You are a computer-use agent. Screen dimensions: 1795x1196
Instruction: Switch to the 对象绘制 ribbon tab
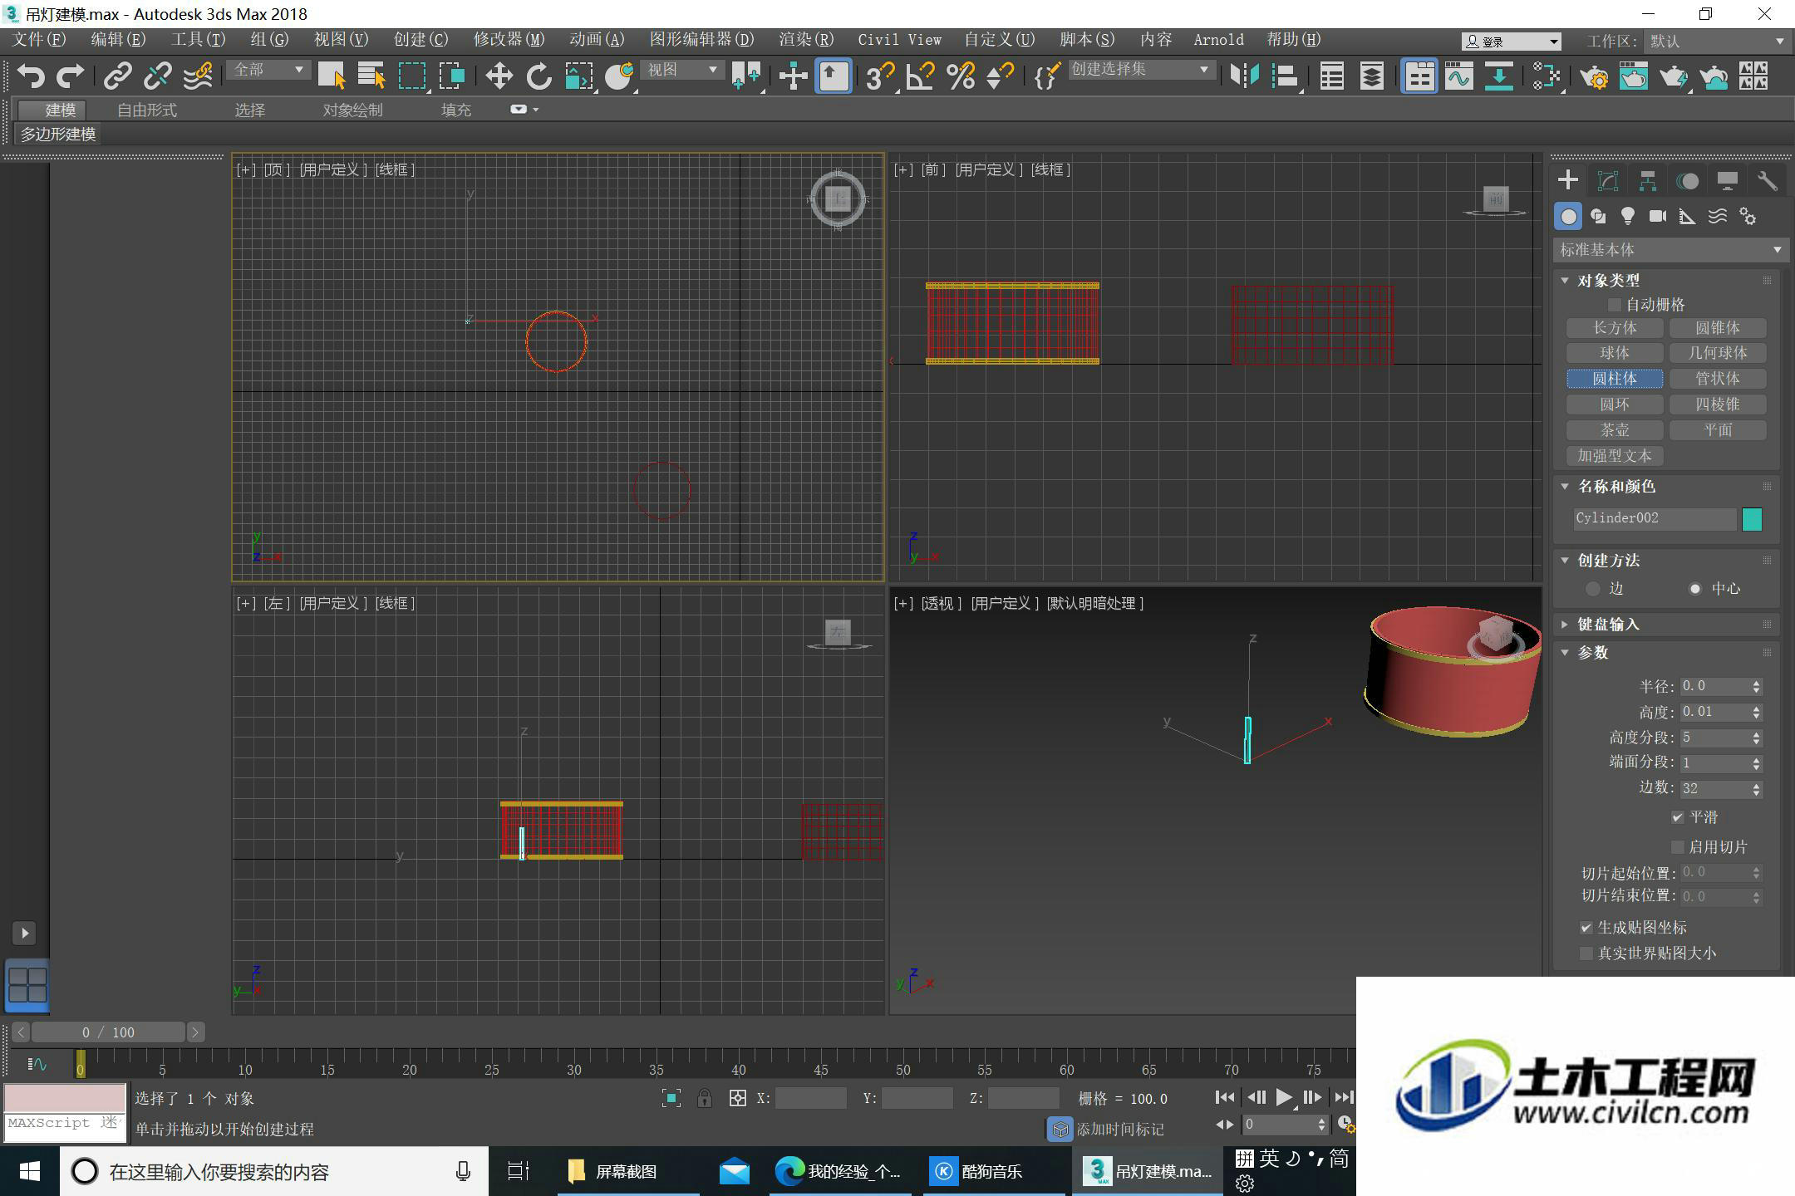click(352, 110)
